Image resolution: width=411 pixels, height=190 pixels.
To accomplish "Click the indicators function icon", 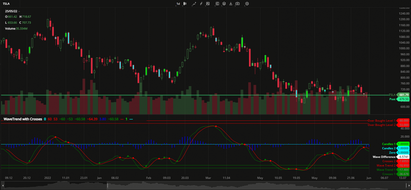I will click(x=201, y=4).
